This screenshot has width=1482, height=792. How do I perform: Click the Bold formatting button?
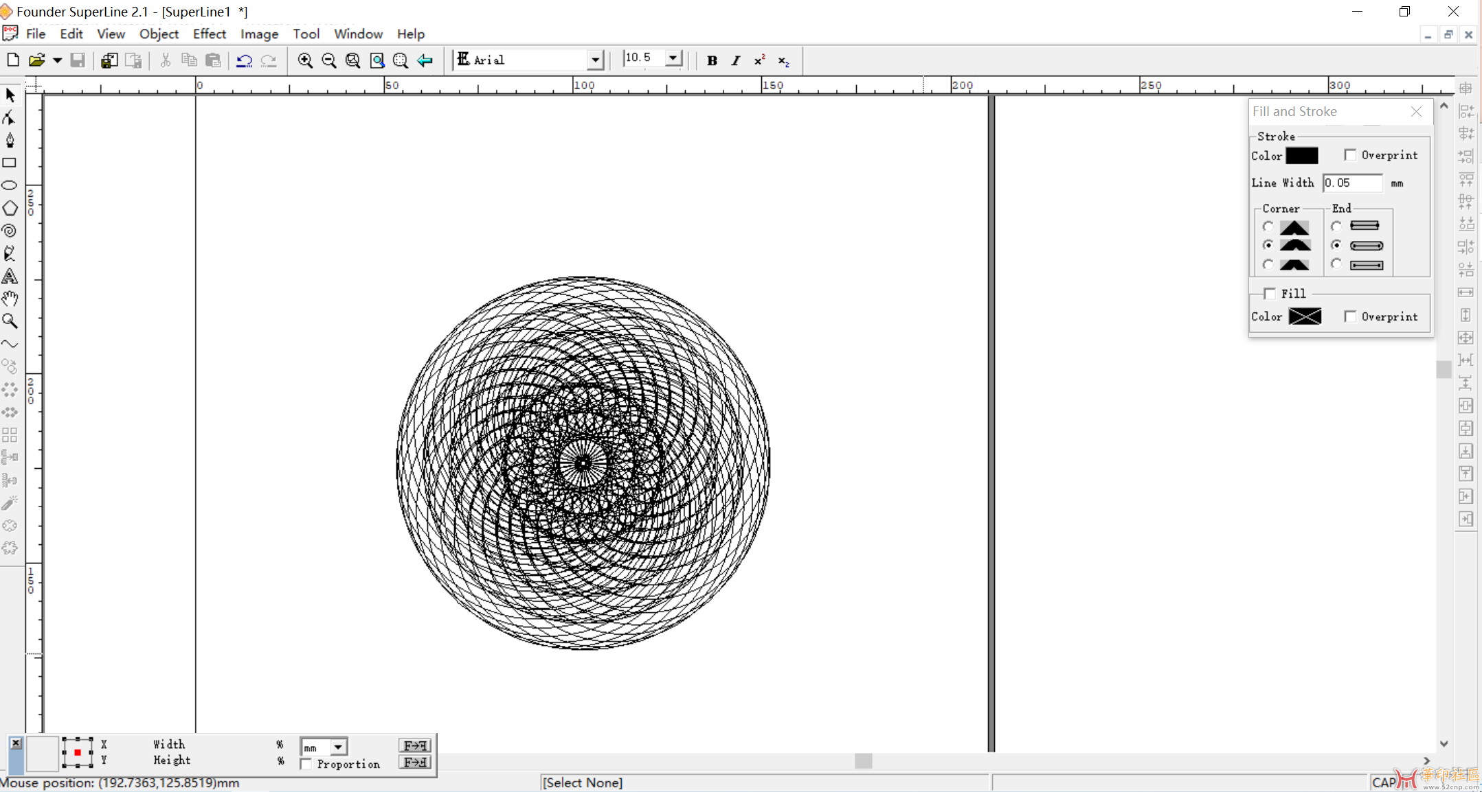point(712,60)
